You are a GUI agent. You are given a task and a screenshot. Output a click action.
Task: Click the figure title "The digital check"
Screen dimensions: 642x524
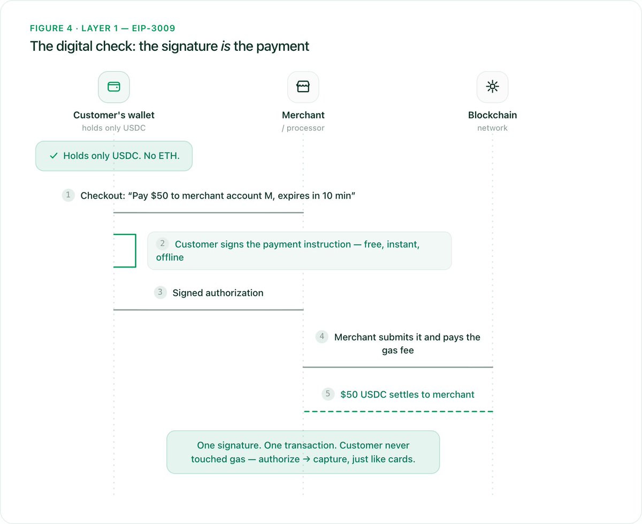tap(170, 46)
